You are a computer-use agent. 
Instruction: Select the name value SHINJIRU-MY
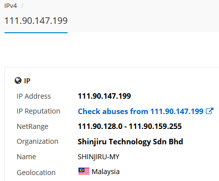click(x=98, y=157)
